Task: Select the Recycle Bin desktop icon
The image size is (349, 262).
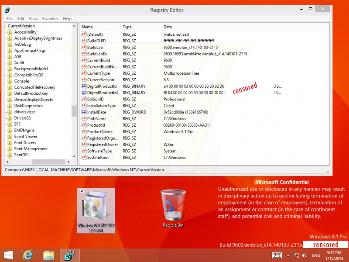Action: (173, 208)
